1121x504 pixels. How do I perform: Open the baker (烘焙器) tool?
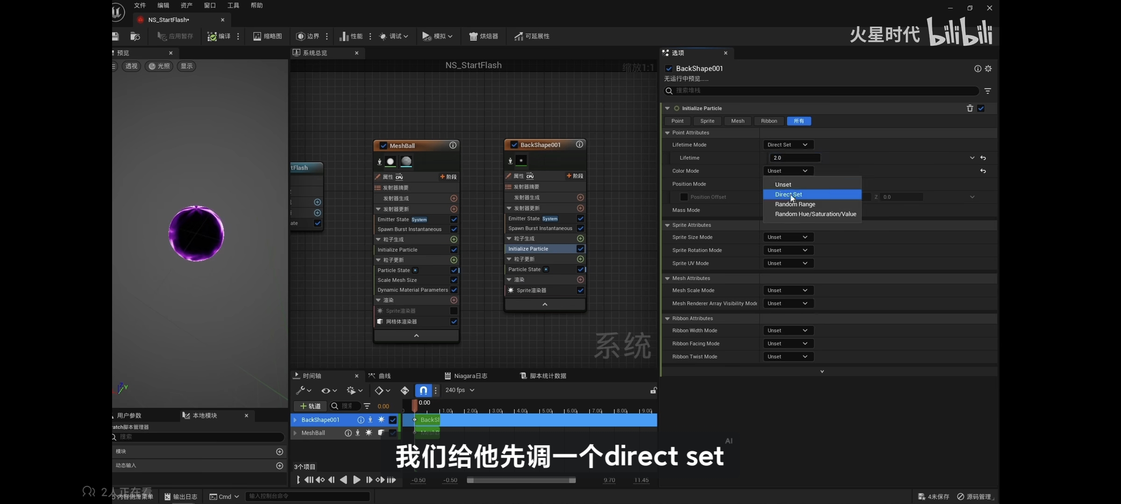point(483,36)
